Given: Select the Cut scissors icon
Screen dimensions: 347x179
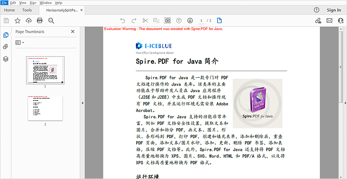Looking at the screenshot, I should point(145,21).
